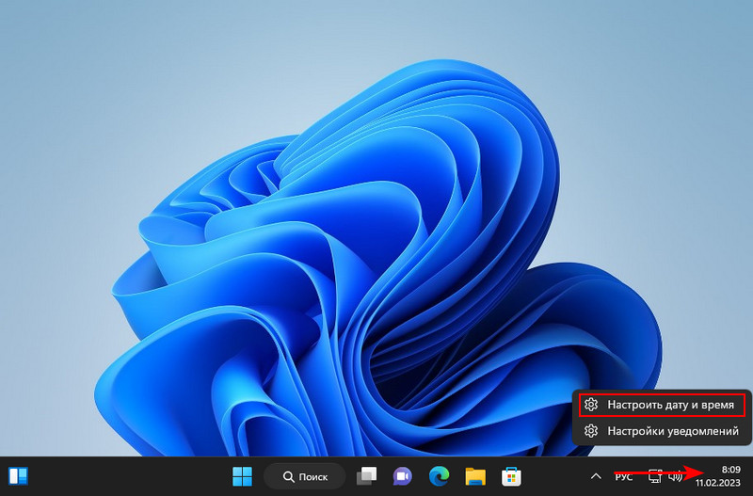Click the date 11.02.2023
The width and height of the screenshot is (753, 496).
tap(718, 483)
